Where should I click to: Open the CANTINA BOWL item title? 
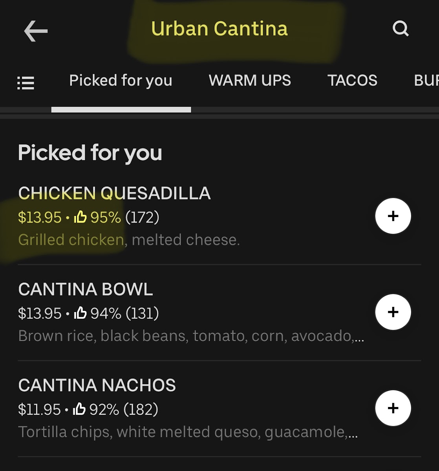click(x=86, y=290)
